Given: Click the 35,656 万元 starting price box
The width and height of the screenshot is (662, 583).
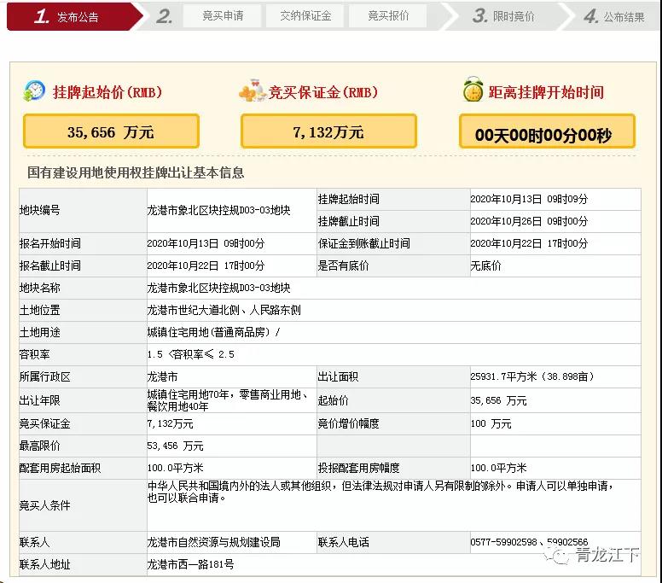Looking at the screenshot, I should 111,131.
